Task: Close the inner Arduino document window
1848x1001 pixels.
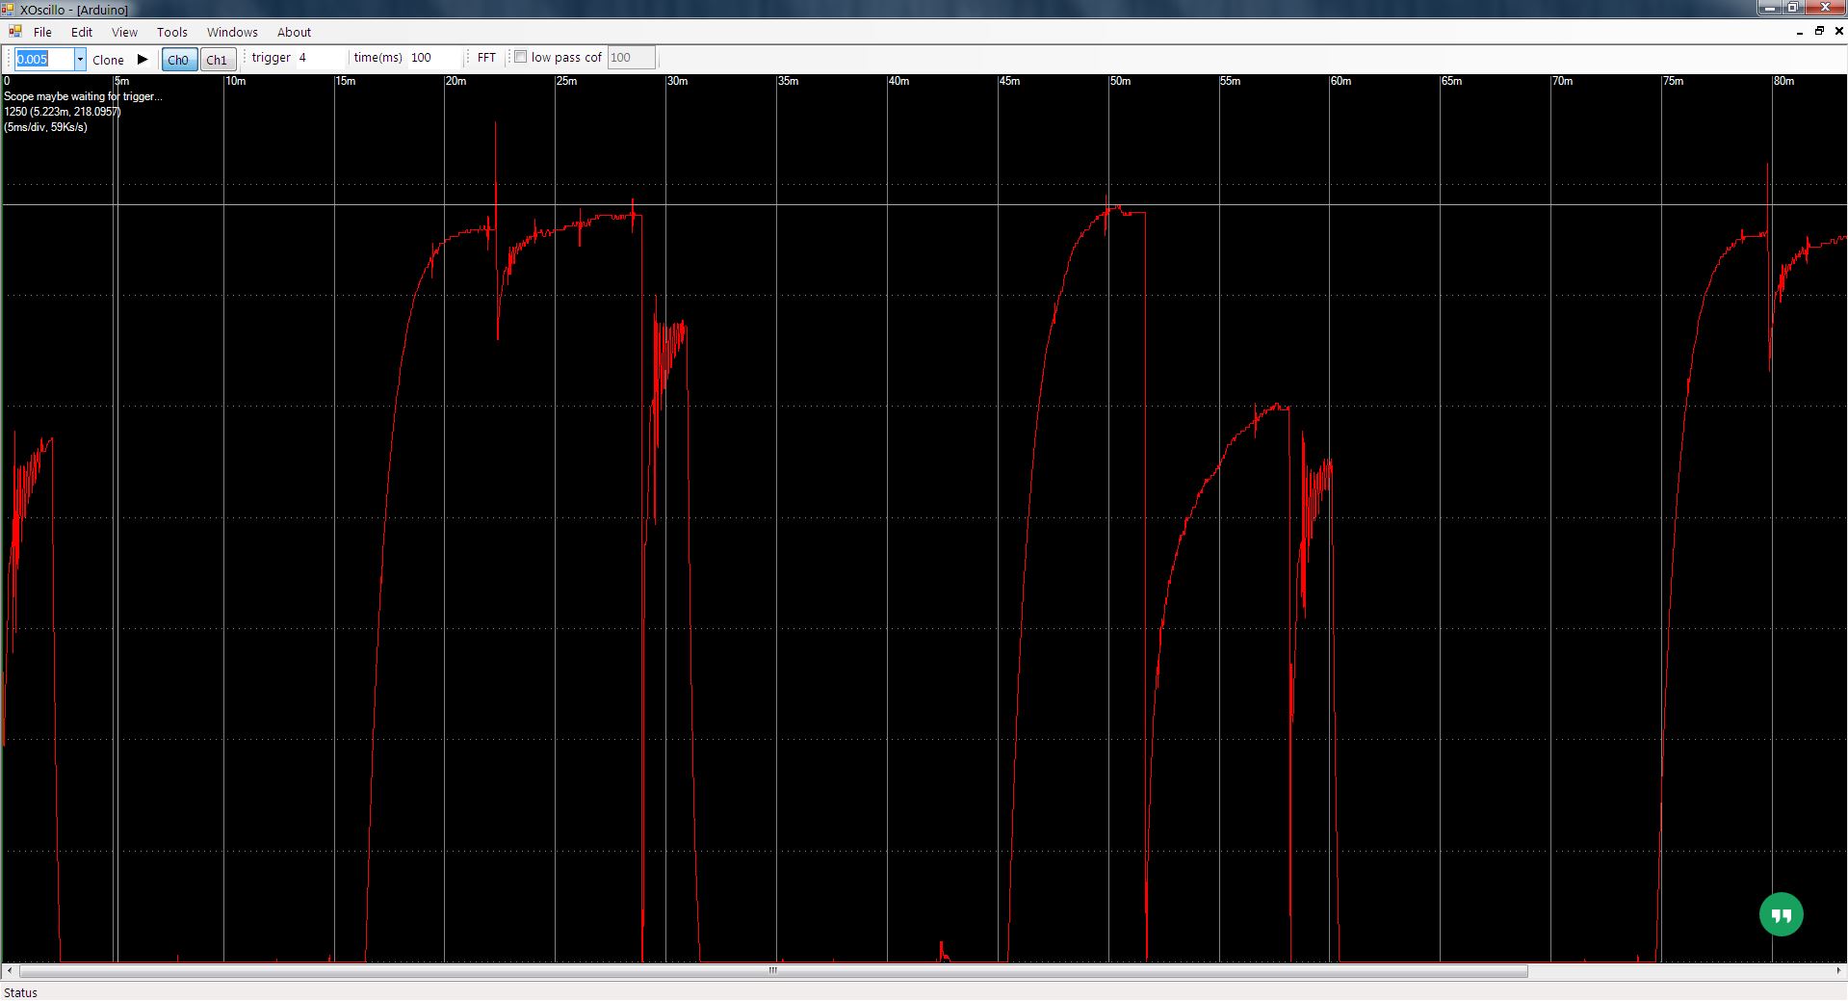Action: [x=1838, y=31]
